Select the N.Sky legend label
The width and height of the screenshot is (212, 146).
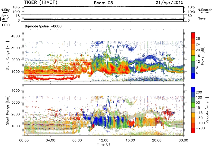point(5,10)
